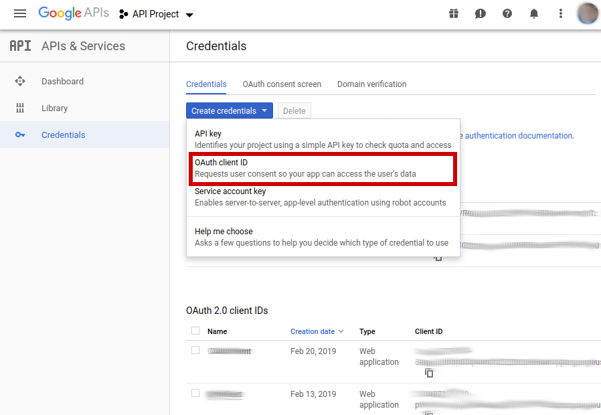601x415 pixels.
Task: Open the help question mark icon
Action: [507, 13]
